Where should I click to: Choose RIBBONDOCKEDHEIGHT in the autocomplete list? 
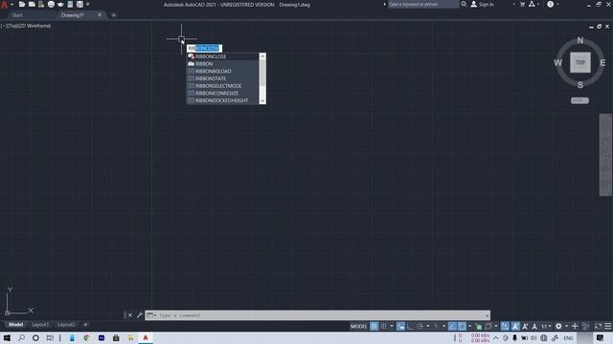tap(222, 100)
